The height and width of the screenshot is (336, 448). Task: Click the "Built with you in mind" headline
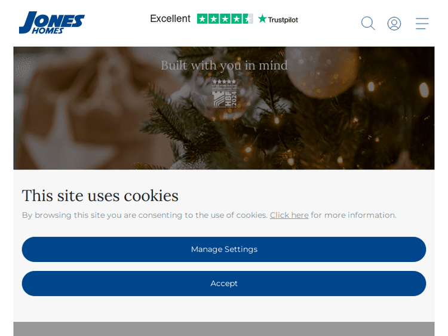[224, 66]
